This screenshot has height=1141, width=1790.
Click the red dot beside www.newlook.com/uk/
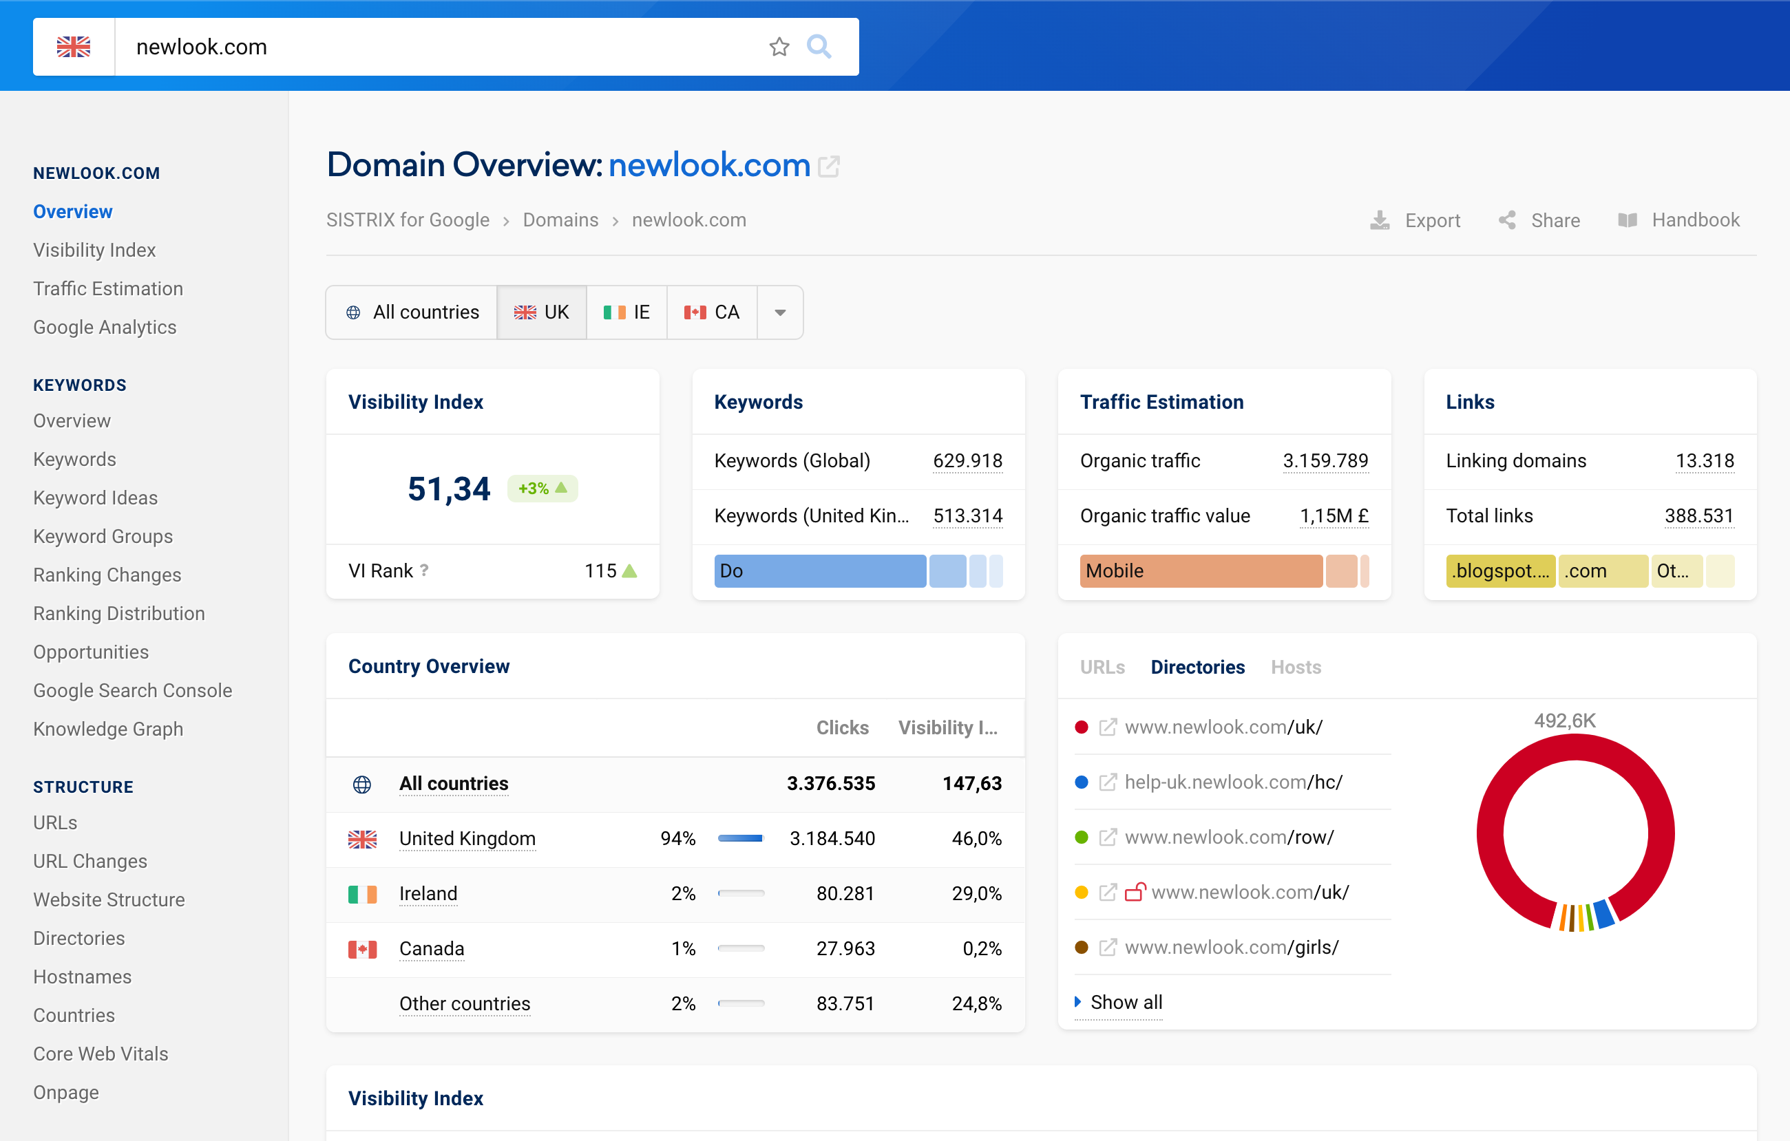[x=1082, y=727]
